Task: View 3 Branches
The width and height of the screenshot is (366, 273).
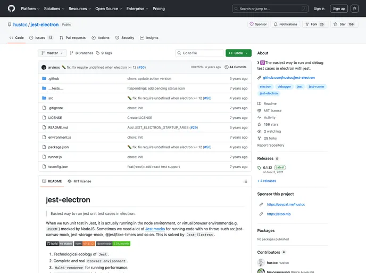Action: pyautogui.click(x=81, y=53)
